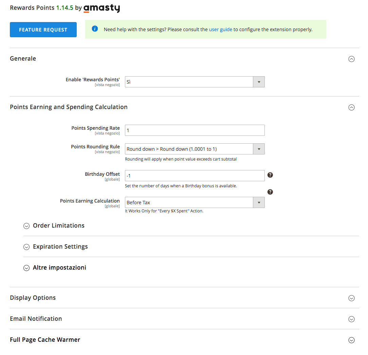Expand the Email Notification section

tap(351, 319)
